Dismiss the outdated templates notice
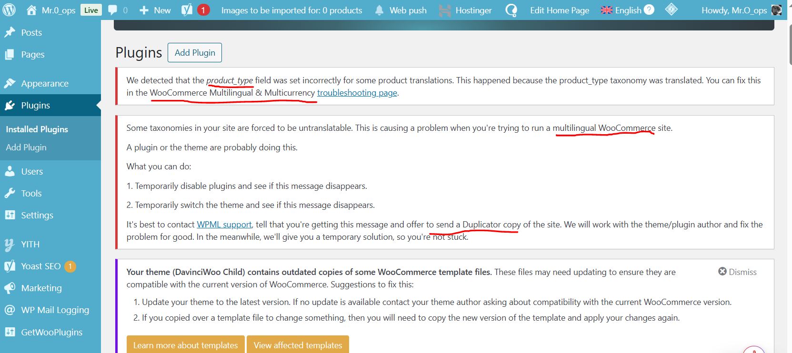The height and width of the screenshot is (353, 792). [737, 272]
